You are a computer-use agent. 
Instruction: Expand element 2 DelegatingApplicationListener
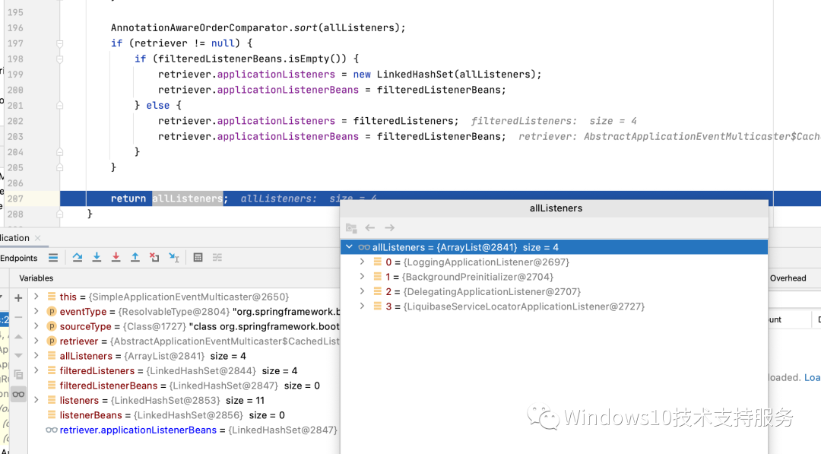click(x=362, y=290)
